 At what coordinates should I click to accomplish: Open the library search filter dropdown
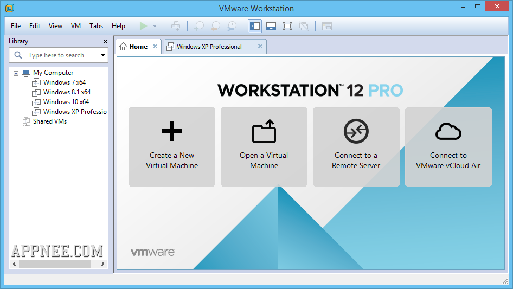pyautogui.click(x=102, y=55)
